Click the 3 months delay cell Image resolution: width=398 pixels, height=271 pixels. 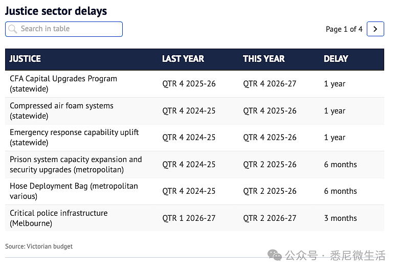click(x=340, y=218)
